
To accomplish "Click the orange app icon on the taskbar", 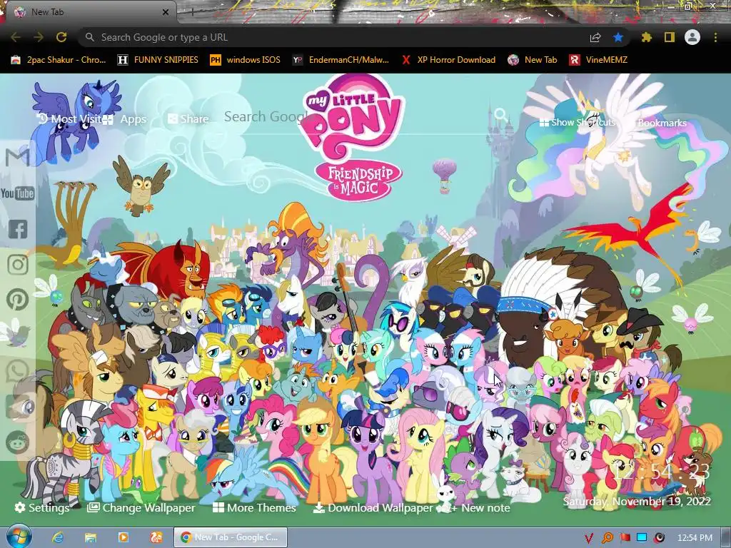I will point(156,537).
